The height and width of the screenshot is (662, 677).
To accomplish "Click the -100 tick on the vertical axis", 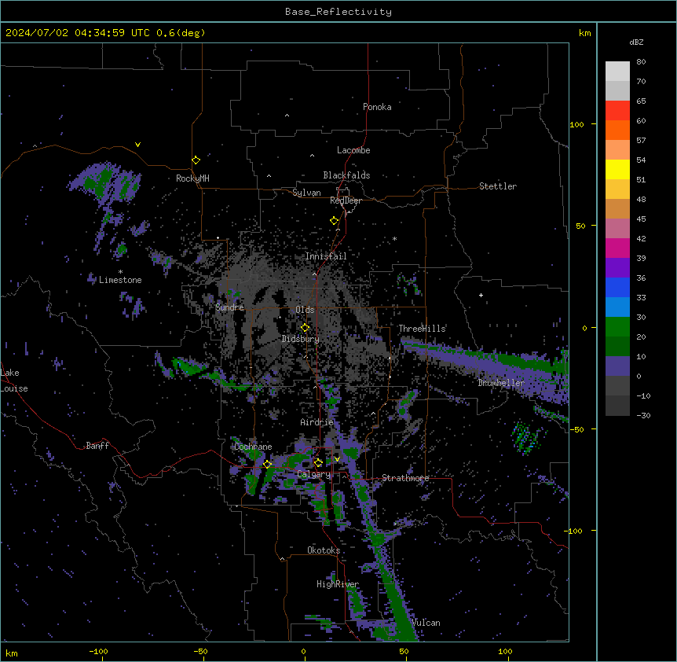I will [x=574, y=531].
